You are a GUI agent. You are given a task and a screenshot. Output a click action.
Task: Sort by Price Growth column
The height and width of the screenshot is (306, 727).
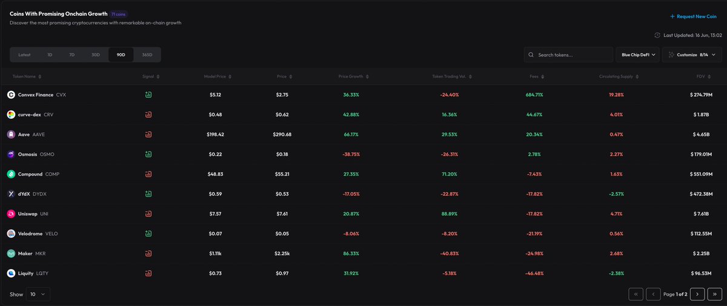click(353, 77)
